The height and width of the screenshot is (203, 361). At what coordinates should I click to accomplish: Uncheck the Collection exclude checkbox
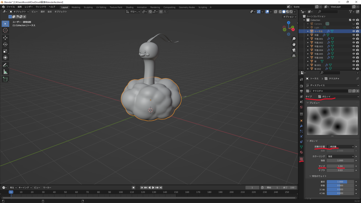[x=350, y=20]
